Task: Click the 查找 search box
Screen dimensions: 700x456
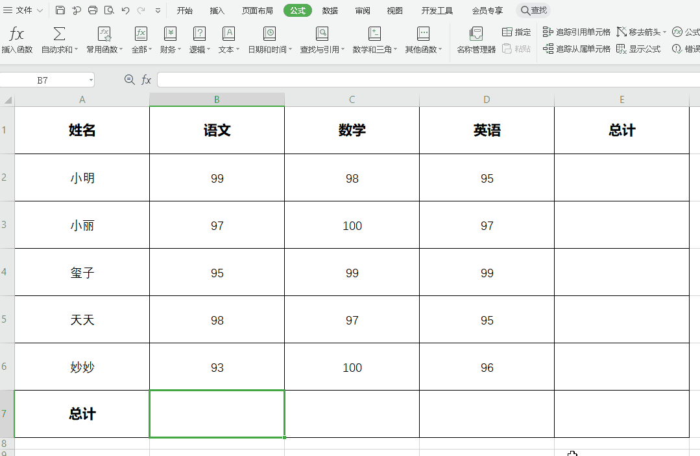Action: coord(535,10)
